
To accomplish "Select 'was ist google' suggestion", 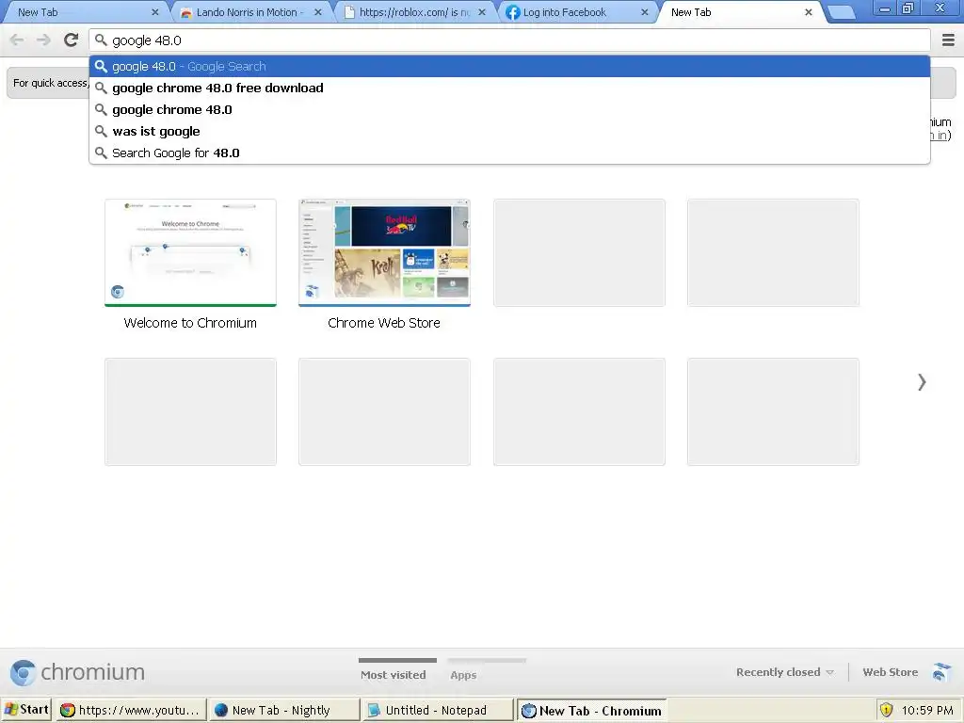I will [509, 131].
